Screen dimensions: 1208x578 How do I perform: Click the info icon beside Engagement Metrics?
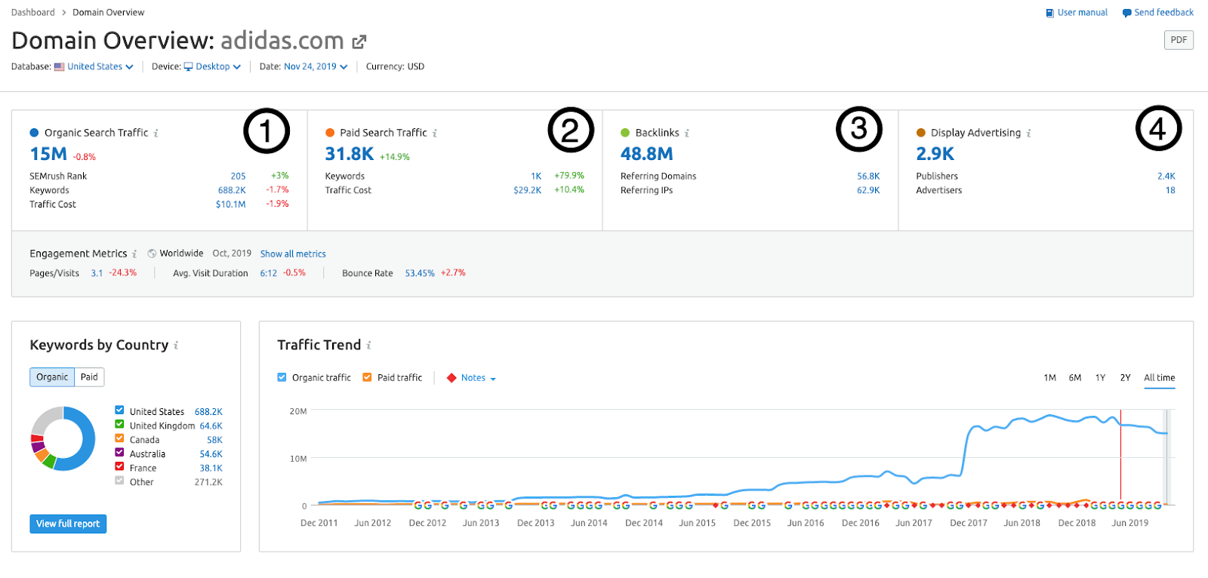(x=134, y=254)
